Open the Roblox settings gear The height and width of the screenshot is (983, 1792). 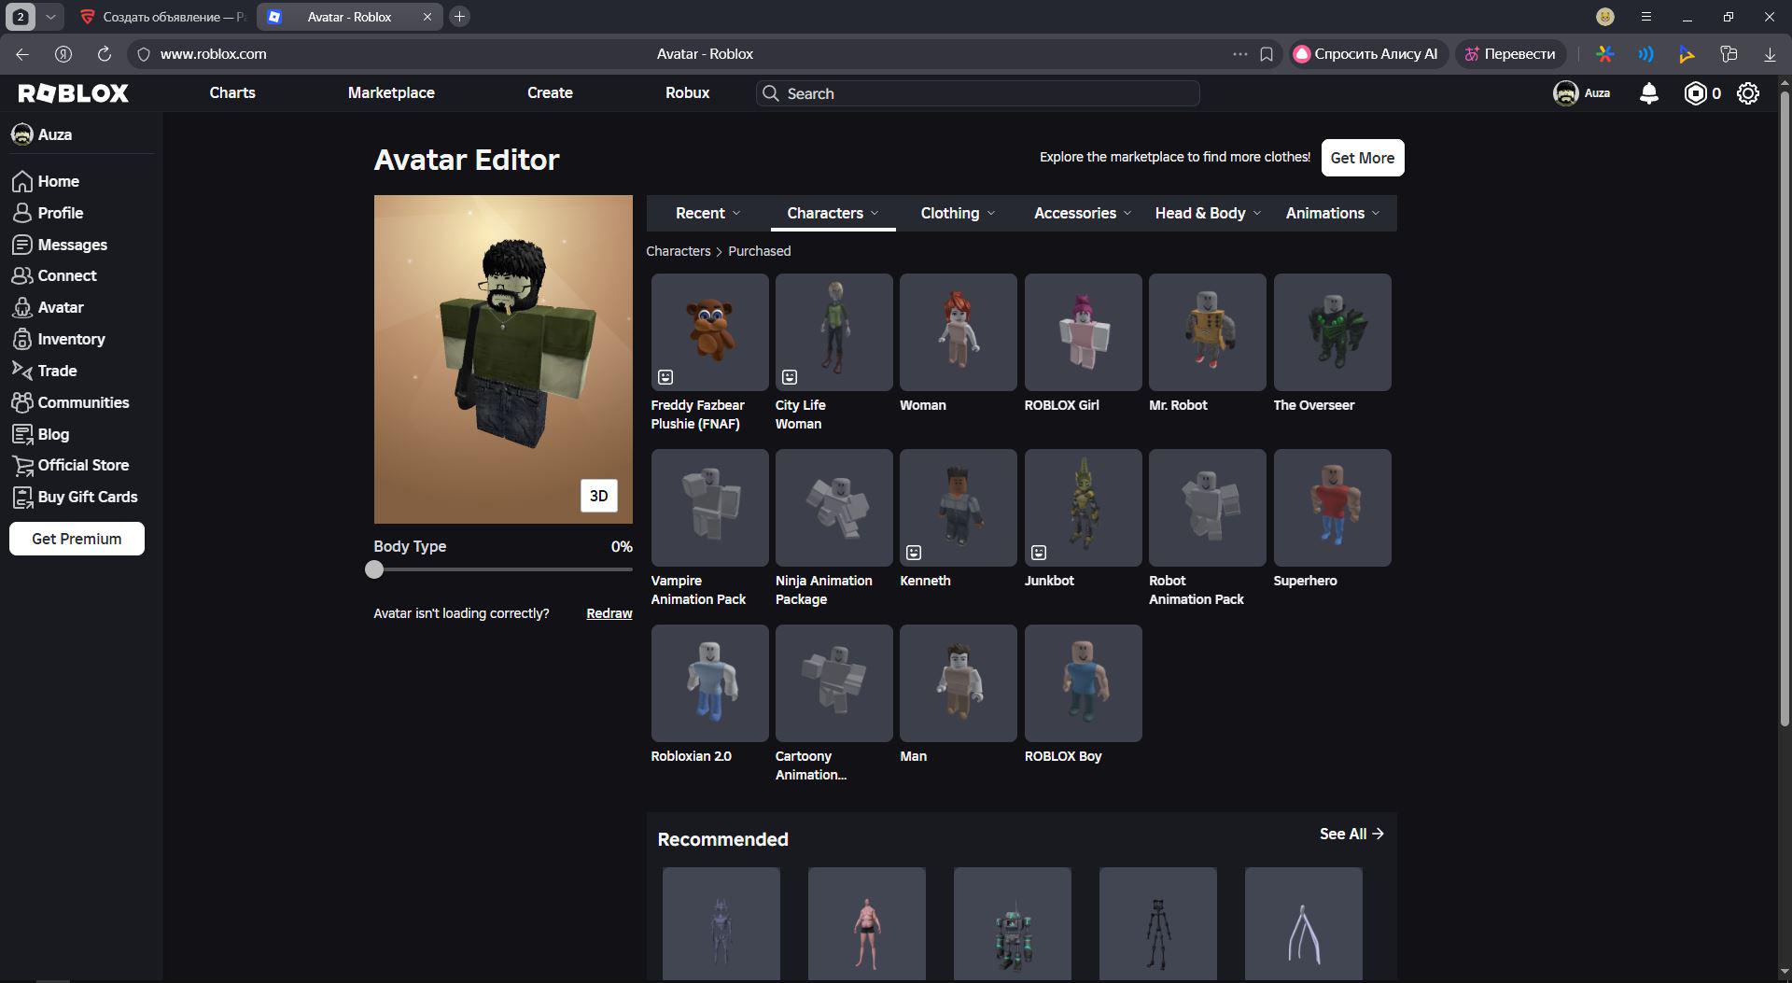(x=1748, y=93)
